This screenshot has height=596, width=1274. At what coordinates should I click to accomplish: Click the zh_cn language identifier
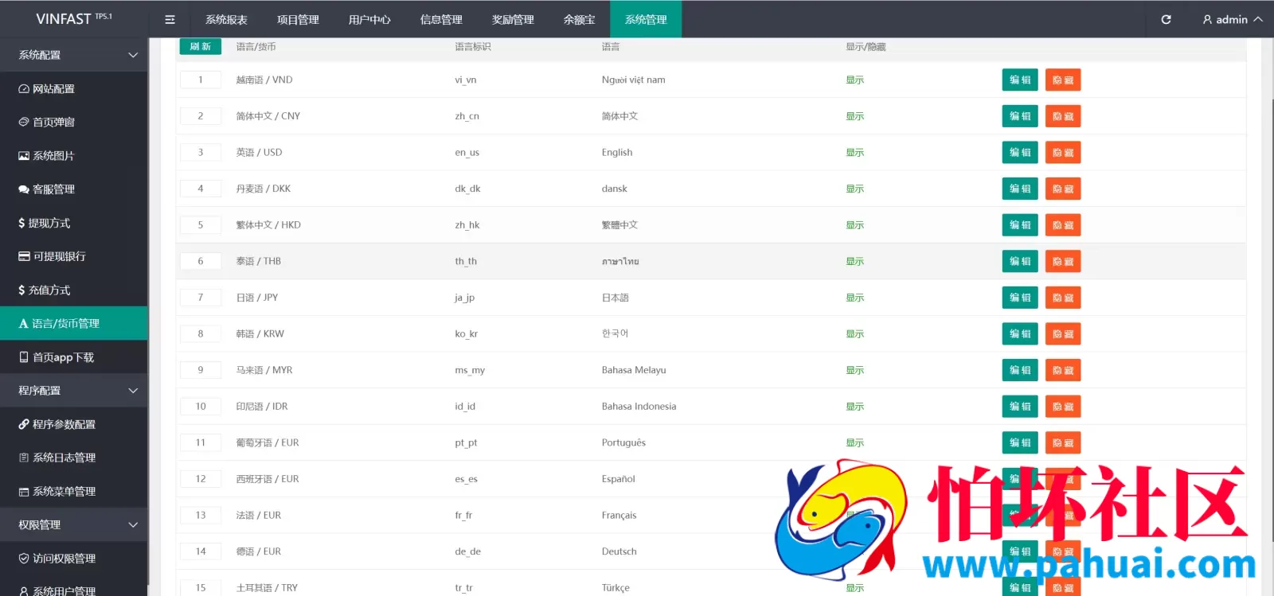(467, 116)
